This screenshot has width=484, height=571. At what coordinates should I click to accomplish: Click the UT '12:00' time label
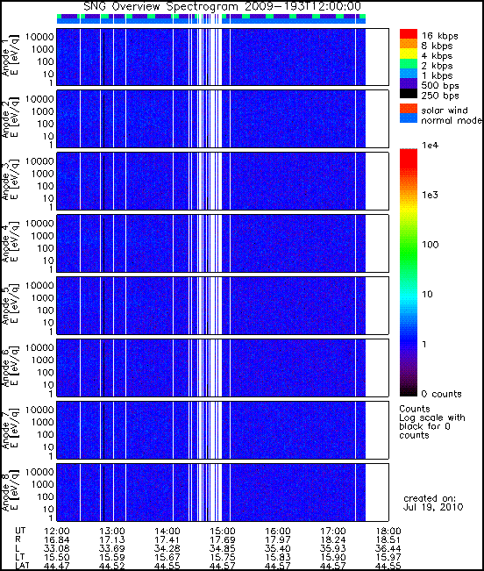56,531
